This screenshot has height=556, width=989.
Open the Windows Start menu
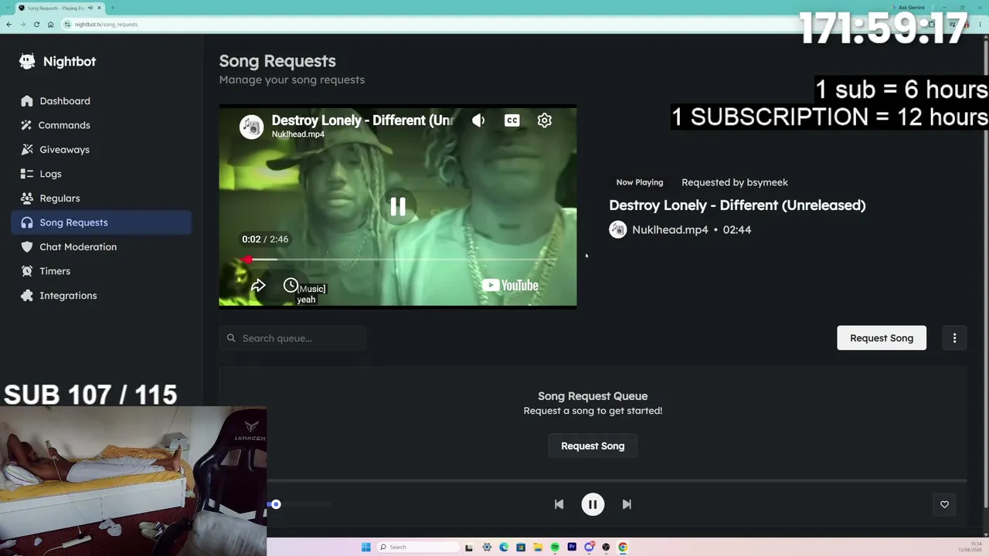tap(365, 548)
